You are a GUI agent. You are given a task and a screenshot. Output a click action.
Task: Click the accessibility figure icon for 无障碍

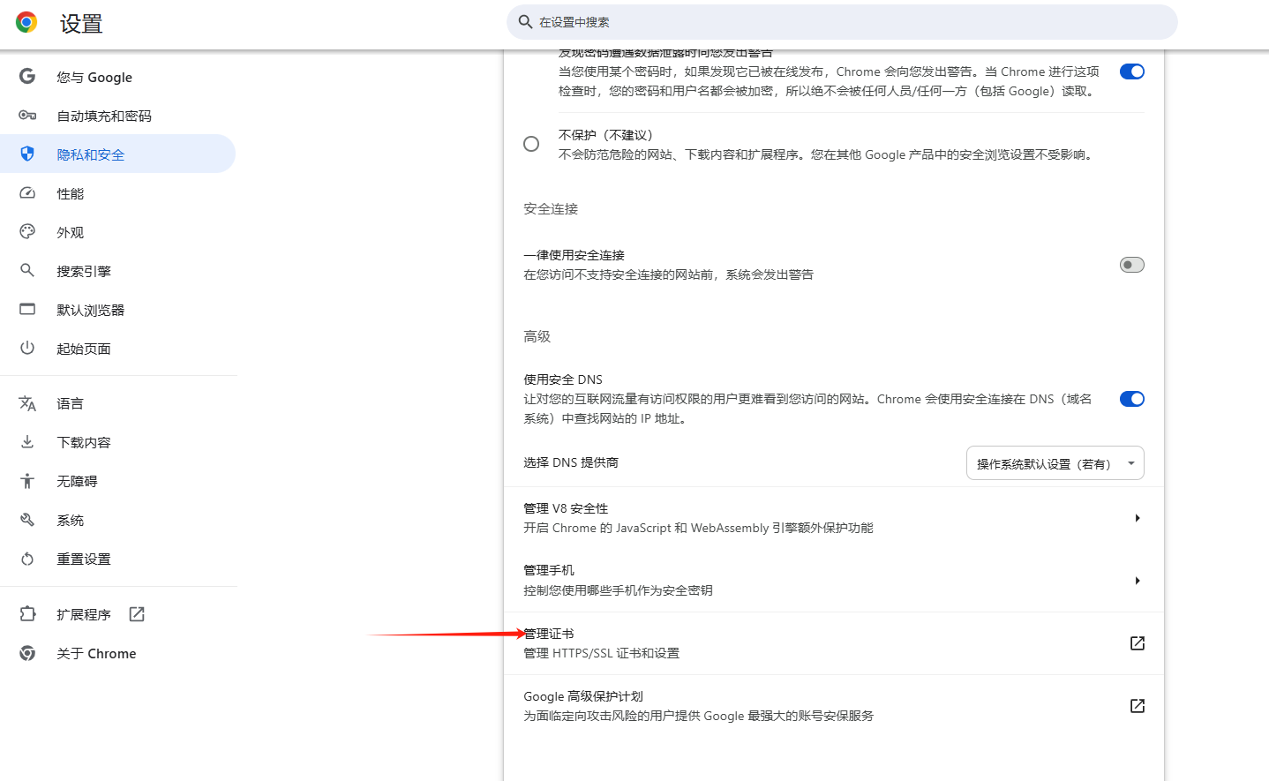(27, 481)
